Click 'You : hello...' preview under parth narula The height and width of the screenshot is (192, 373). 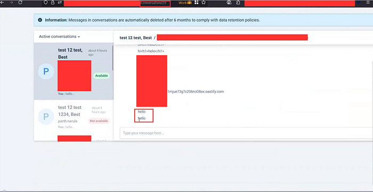coord(66,127)
